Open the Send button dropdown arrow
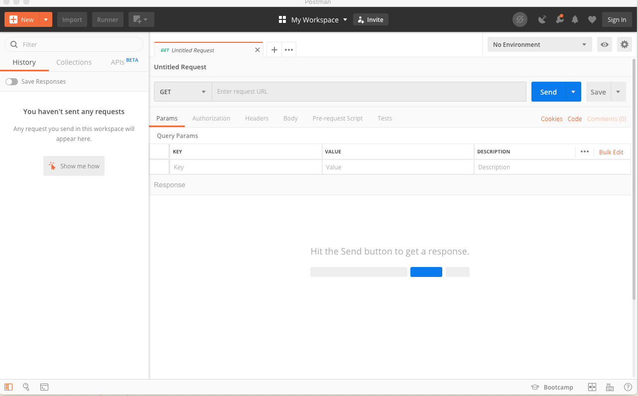638x396 pixels. [x=574, y=92]
